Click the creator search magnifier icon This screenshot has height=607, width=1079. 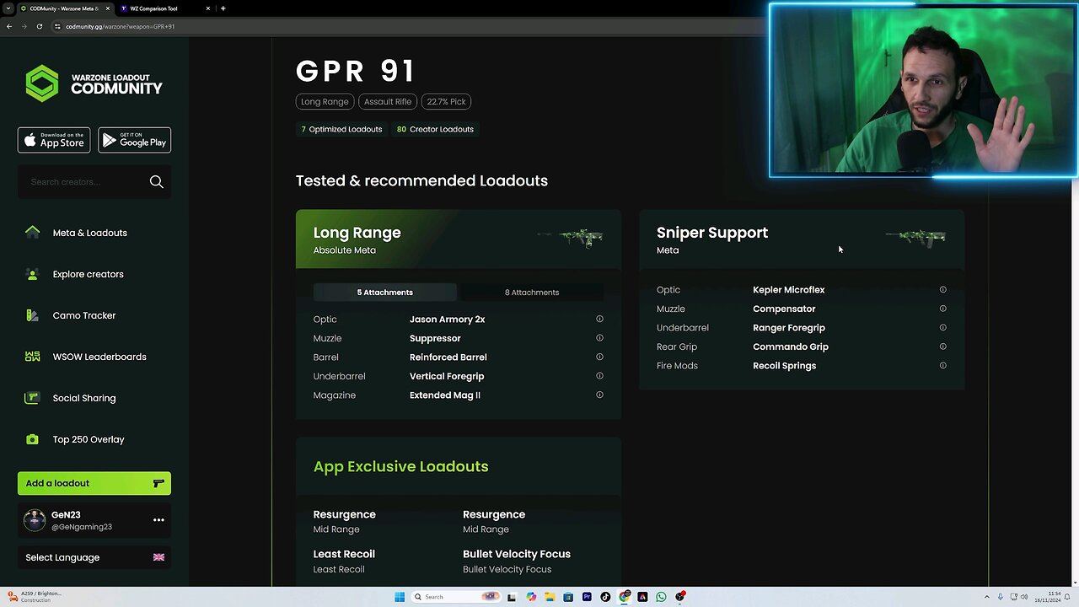156,182
